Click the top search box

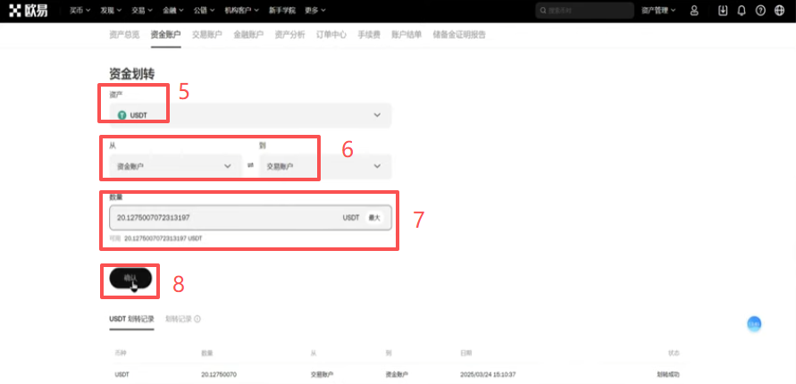pos(584,10)
